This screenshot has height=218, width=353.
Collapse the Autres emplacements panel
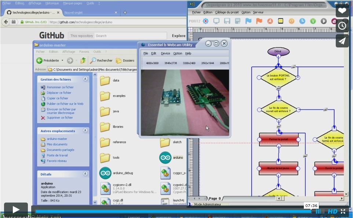[85, 131]
